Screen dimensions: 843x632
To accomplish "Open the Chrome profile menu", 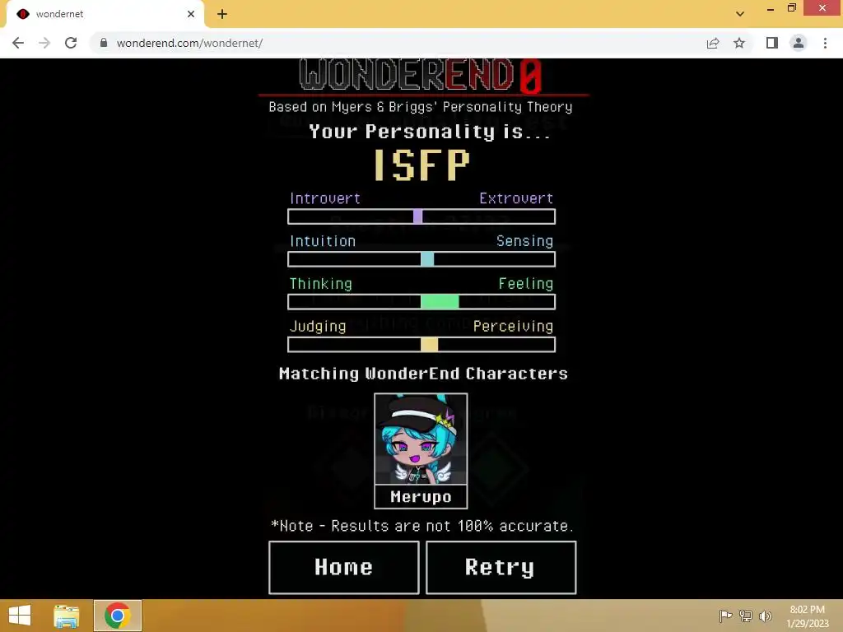I will (799, 43).
